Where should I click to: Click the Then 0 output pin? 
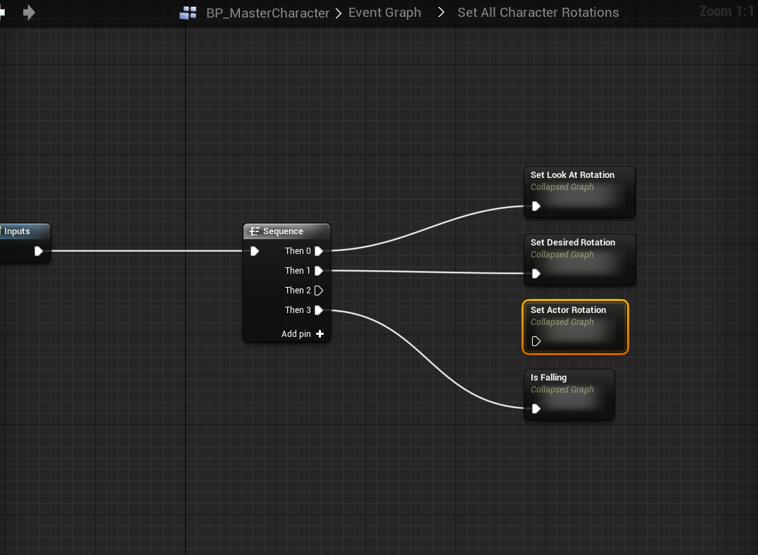(x=319, y=251)
